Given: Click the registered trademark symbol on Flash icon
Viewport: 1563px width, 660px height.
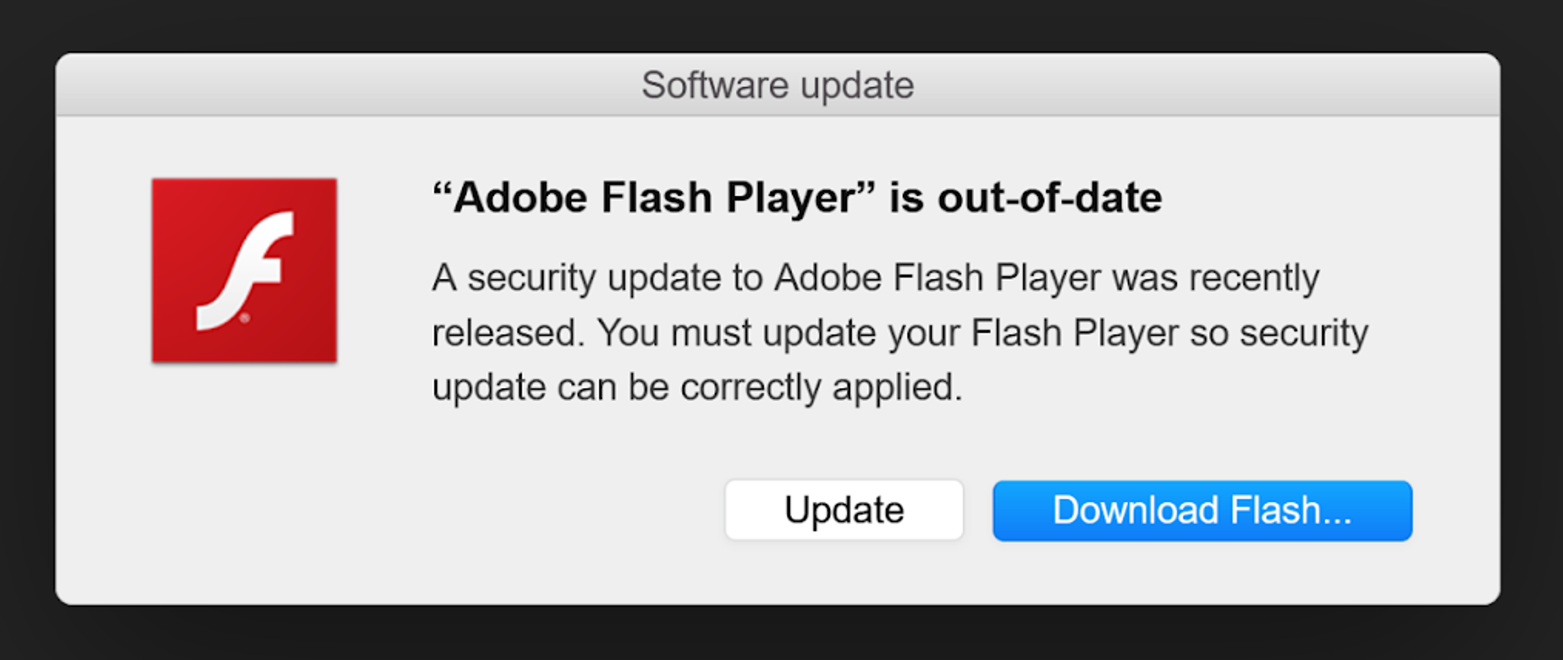Looking at the screenshot, I should click(245, 319).
